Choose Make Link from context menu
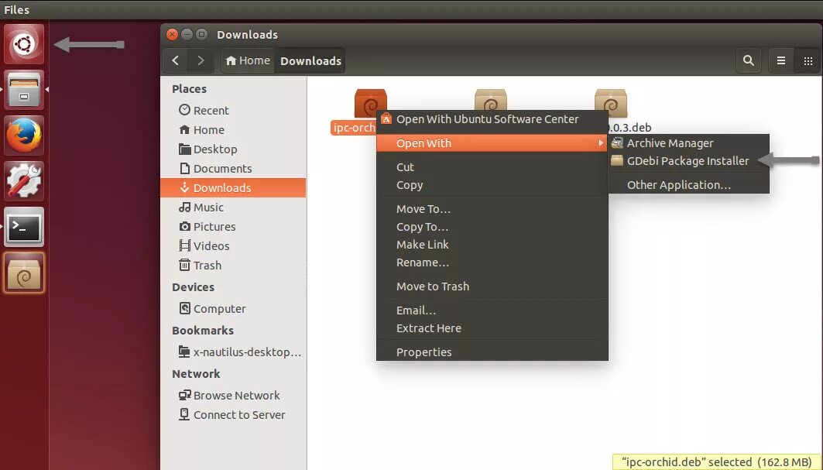This screenshot has height=470, width=823. pos(492,245)
